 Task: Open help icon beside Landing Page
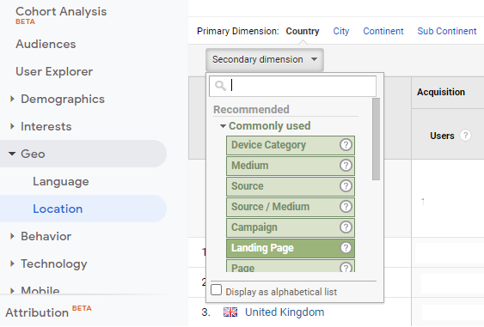point(346,248)
